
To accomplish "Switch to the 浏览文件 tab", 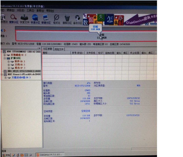I will 59,49.
